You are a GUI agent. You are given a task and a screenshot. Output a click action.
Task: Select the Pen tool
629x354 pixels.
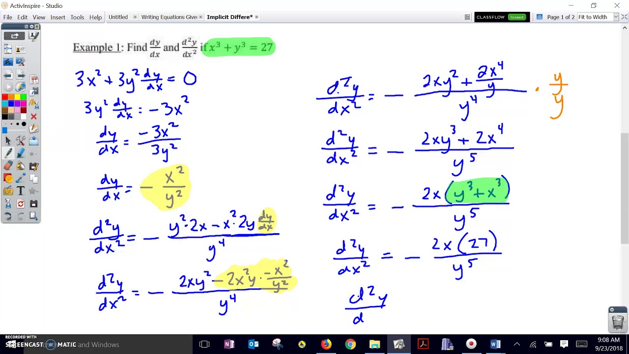pos(8,153)
